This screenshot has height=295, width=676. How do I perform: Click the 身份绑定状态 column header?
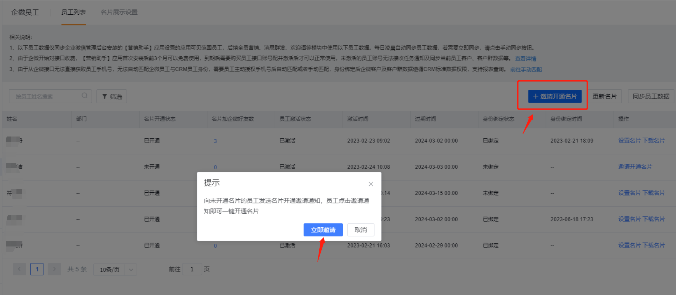(x=498, y=119)
